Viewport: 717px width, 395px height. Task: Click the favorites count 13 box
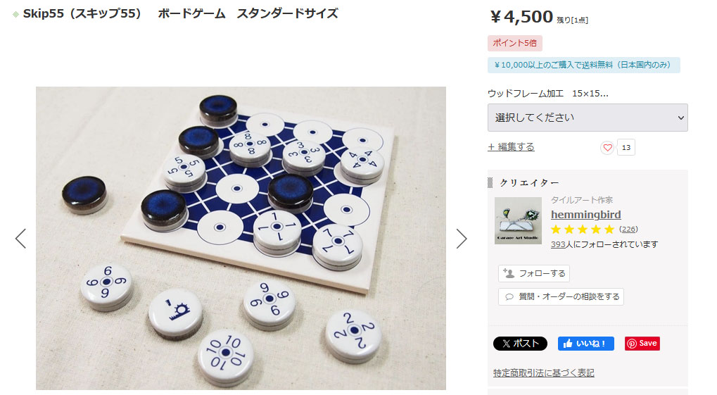click(x=626, y=147)
